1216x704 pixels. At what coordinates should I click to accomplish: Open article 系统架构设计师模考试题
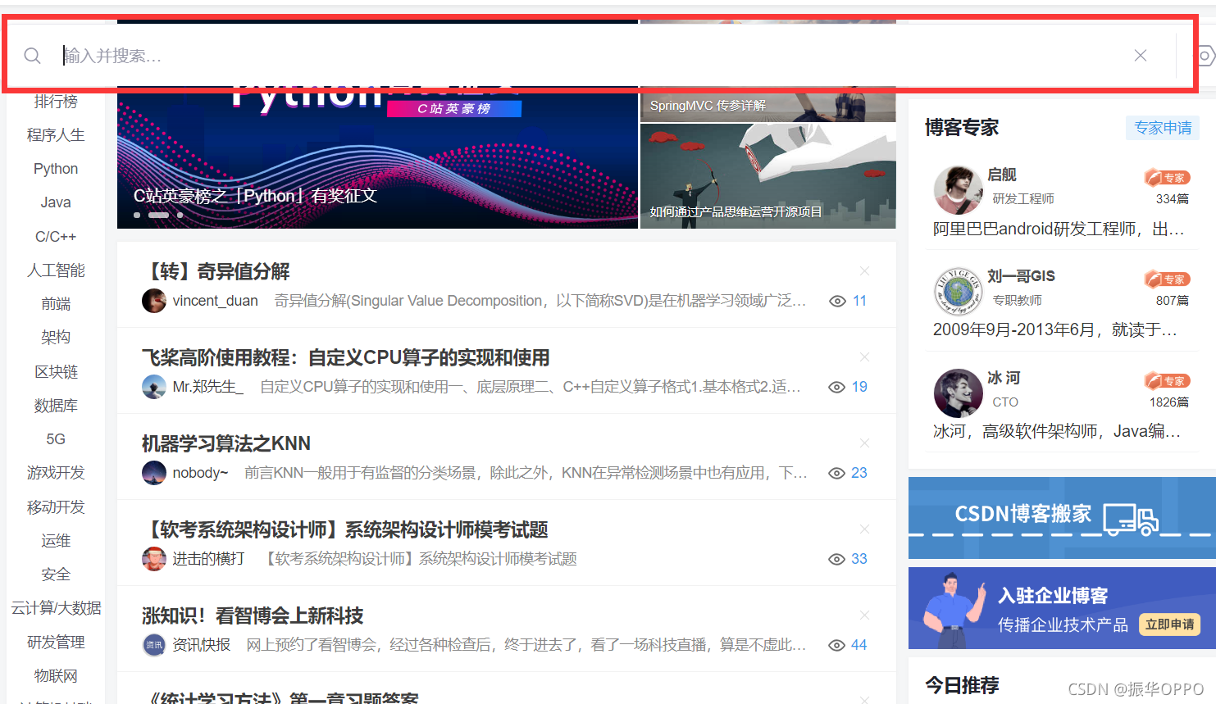[345, 529]
